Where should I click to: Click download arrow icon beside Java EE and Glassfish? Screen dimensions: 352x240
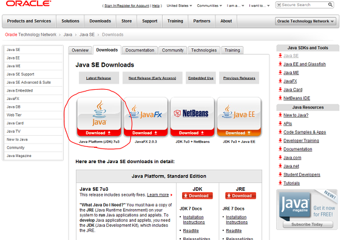280,64
